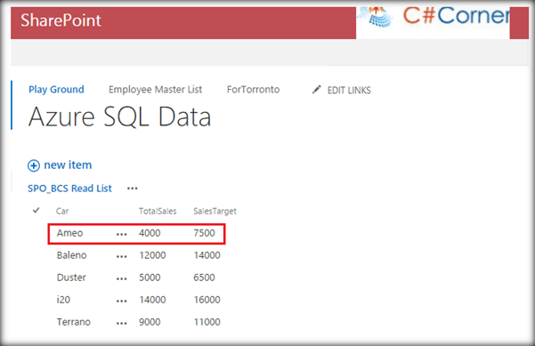
Task: Open the ForTorronto navigation link
Action: tap(253, 90)
